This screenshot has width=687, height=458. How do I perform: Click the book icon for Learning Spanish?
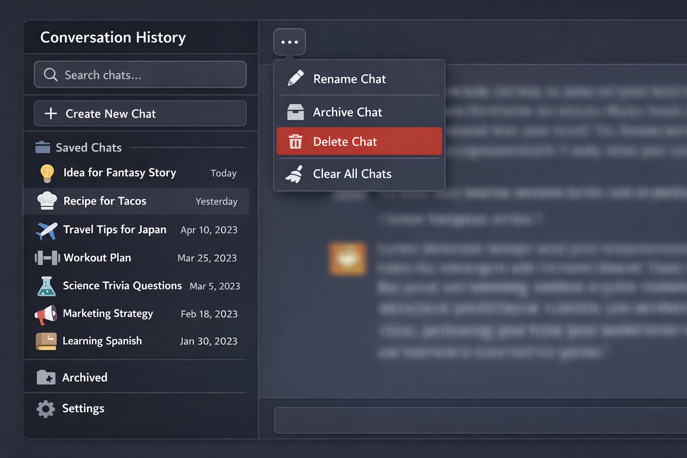tap(46, 341)
